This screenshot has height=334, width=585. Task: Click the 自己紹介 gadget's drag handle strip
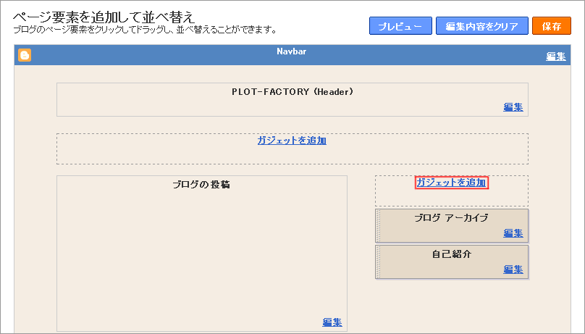(x=377, y=262)
